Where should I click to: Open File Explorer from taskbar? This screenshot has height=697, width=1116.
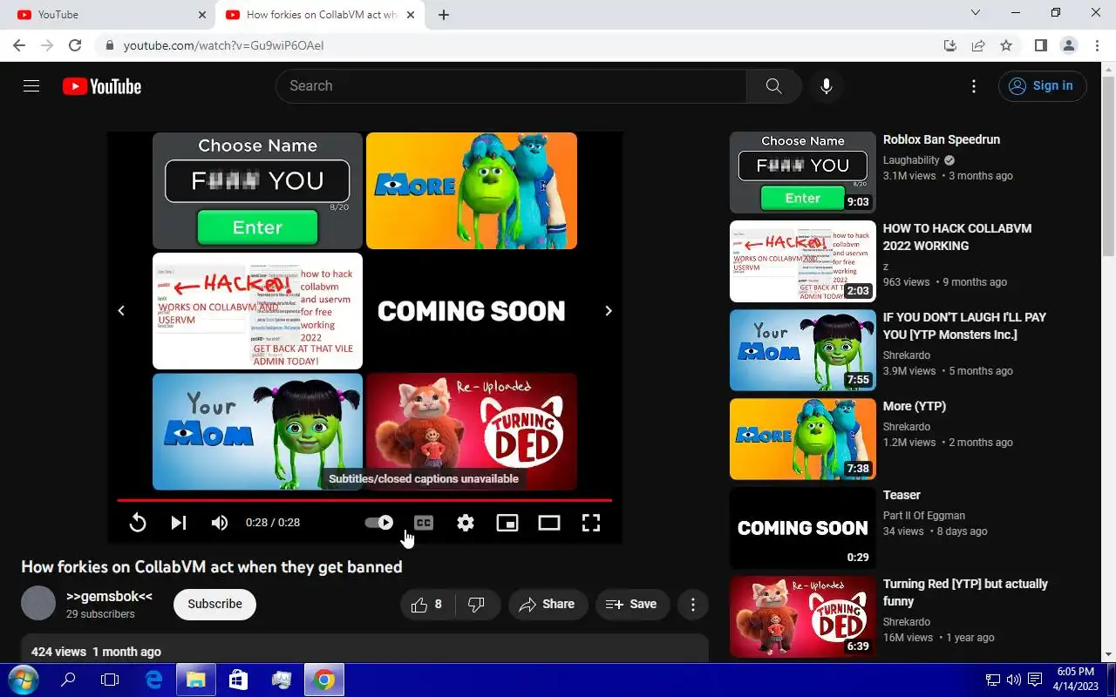tap(195, 680)
